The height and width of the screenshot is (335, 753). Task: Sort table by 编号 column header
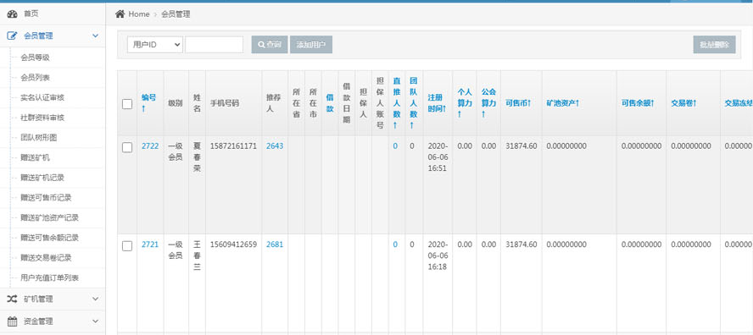pyautogui.click(x=149, y=102)
